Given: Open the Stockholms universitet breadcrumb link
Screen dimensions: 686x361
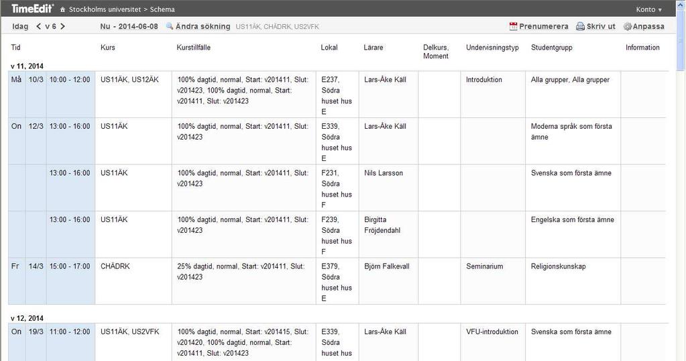Looking at the screenshot, I should tap(105, 9).
